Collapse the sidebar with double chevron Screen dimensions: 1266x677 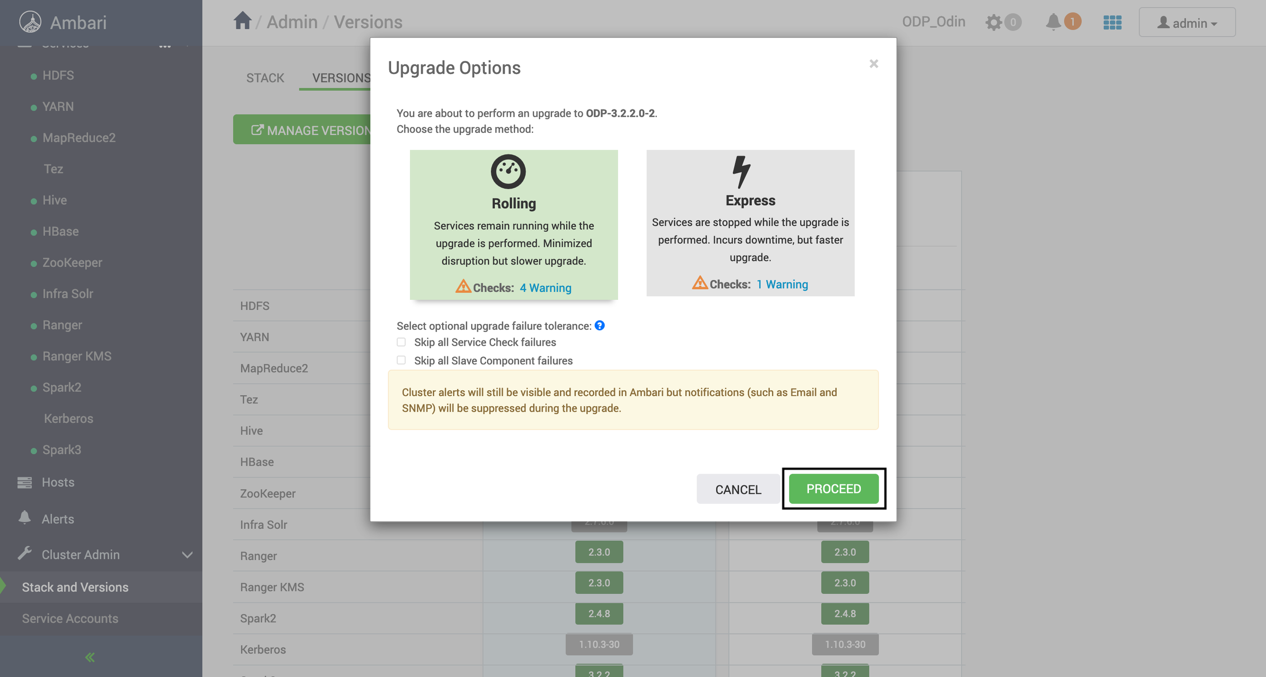pos(90,657)
